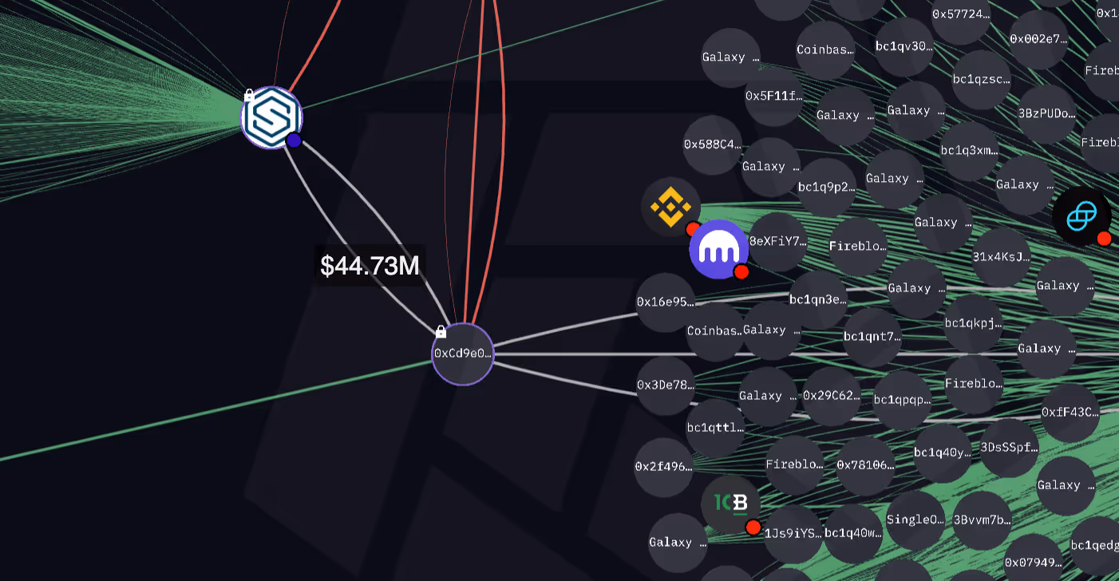Click the Kraken exchange icon
This screenshot has height=581, width=1119.
718,249
